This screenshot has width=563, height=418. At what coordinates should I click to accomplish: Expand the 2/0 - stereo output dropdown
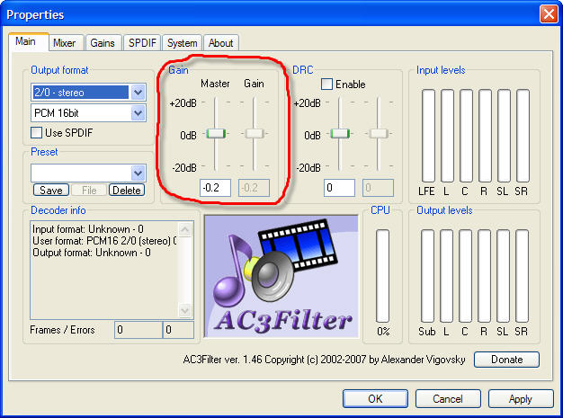[139, 93]
